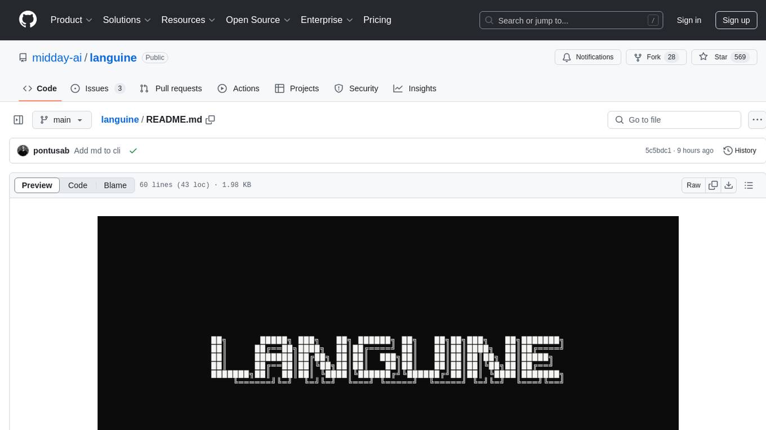Copy the README.md file path

point(211,119)
